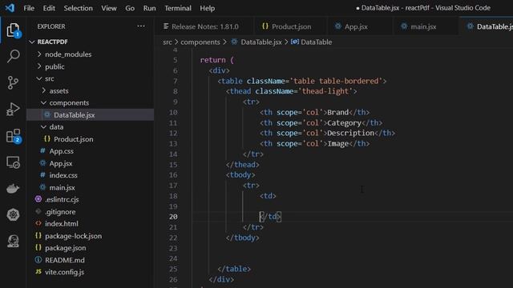Image resolution: width=513 pixels, height=288 pixels.
Task: Collapse the src folder
Action: [39, 78]
